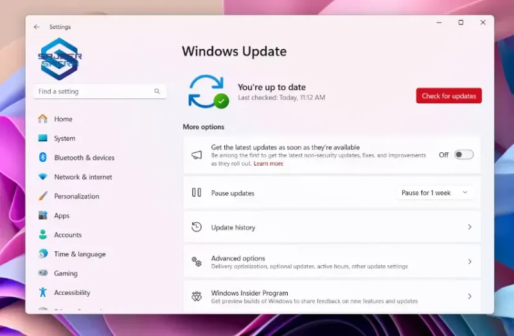
Task: Click the Check for updates button
Action: pyautogui.click(x=448, y=96)
